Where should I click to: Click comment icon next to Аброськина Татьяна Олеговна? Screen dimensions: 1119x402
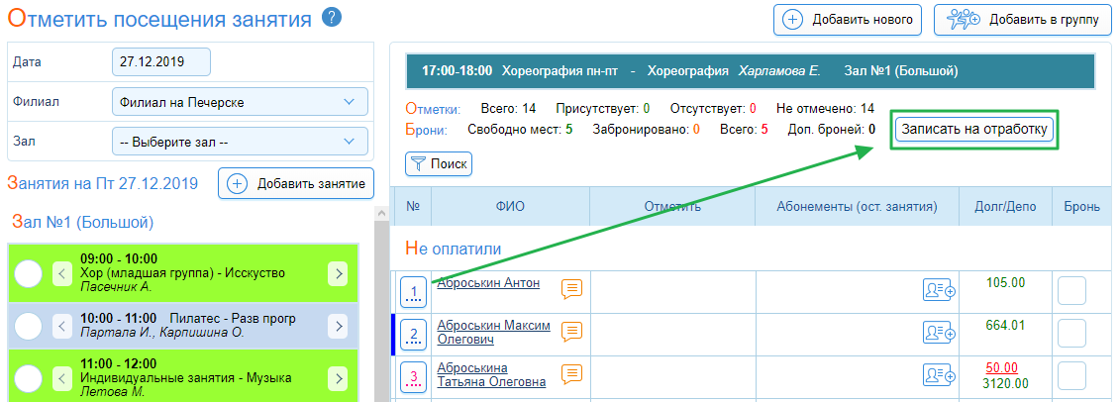click(572, 375)
